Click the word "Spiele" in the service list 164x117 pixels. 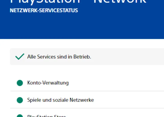click(34, 100)
